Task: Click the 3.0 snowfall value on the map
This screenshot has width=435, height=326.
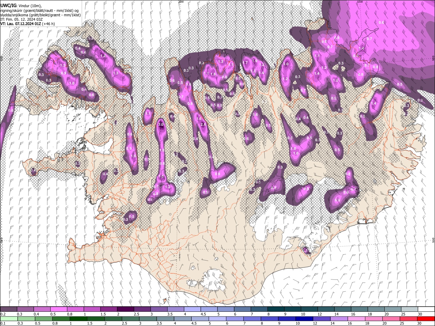Action: coord(161,125)
